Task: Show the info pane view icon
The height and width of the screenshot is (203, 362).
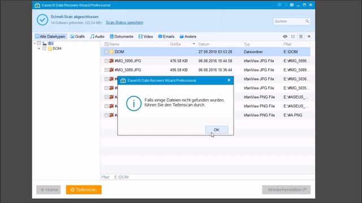Action: tap(309, 36)
